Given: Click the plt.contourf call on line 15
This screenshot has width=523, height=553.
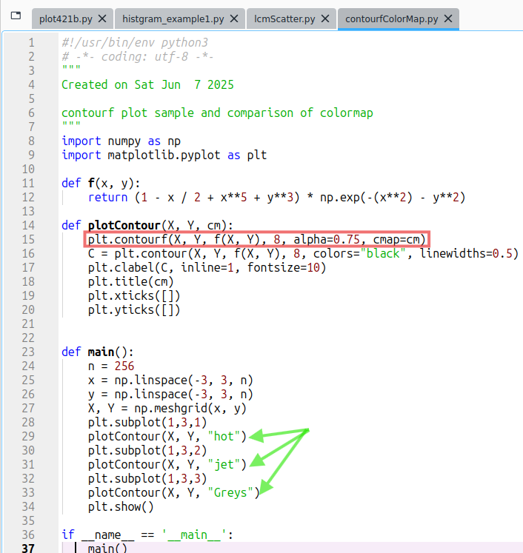Looking at the screenshot, I should click(x=257, y=239).
